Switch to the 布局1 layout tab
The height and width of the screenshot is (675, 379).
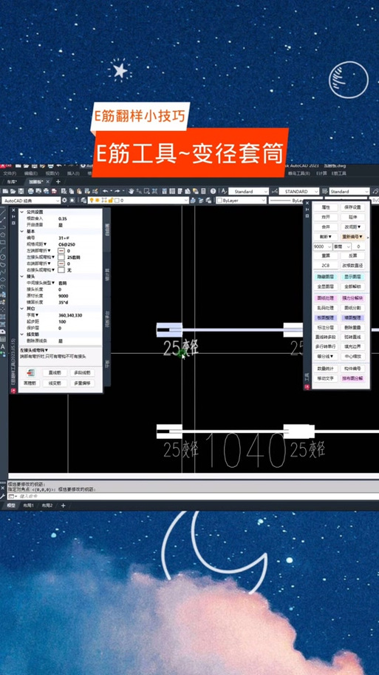click(x=28, y=506)
